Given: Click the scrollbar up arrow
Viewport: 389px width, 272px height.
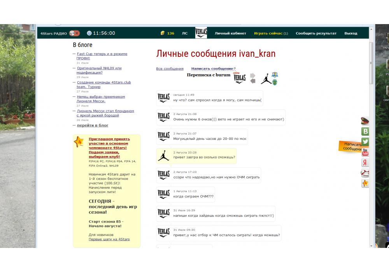Looking at the screenshot, I should click(x=371, y=29).
